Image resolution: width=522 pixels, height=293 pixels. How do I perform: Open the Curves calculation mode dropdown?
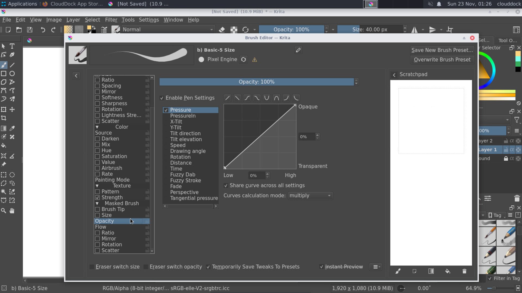tap(310, 195)
